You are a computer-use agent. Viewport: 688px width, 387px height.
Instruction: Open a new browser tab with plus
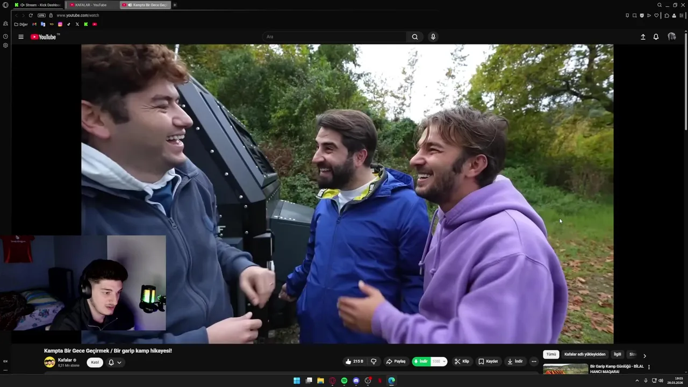click(x=175, y=5)
